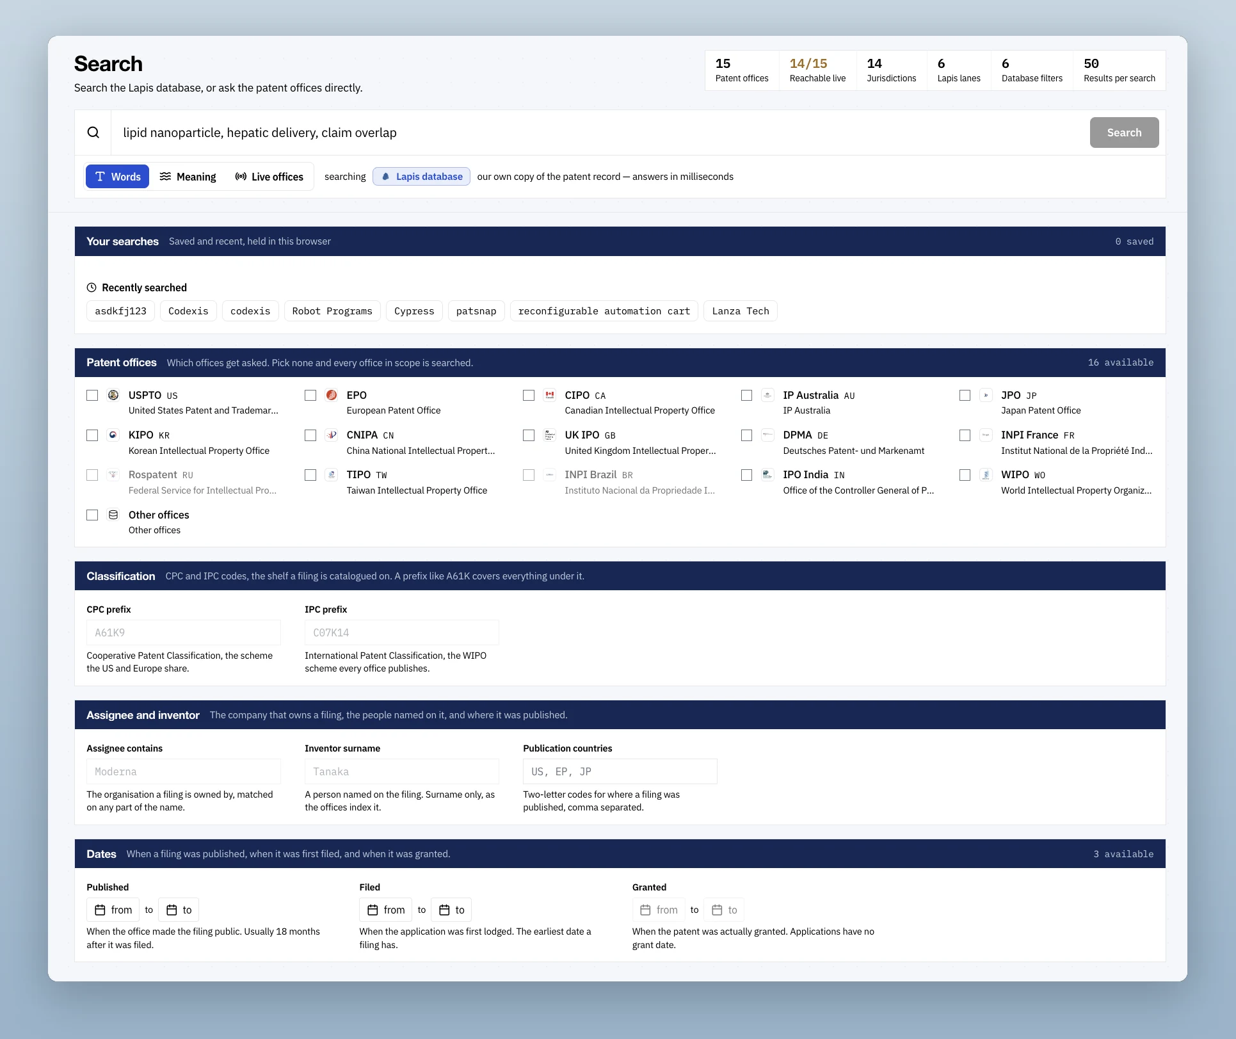Click the IPC prefix input field
1236x1039 pixels.
point(402,632)
